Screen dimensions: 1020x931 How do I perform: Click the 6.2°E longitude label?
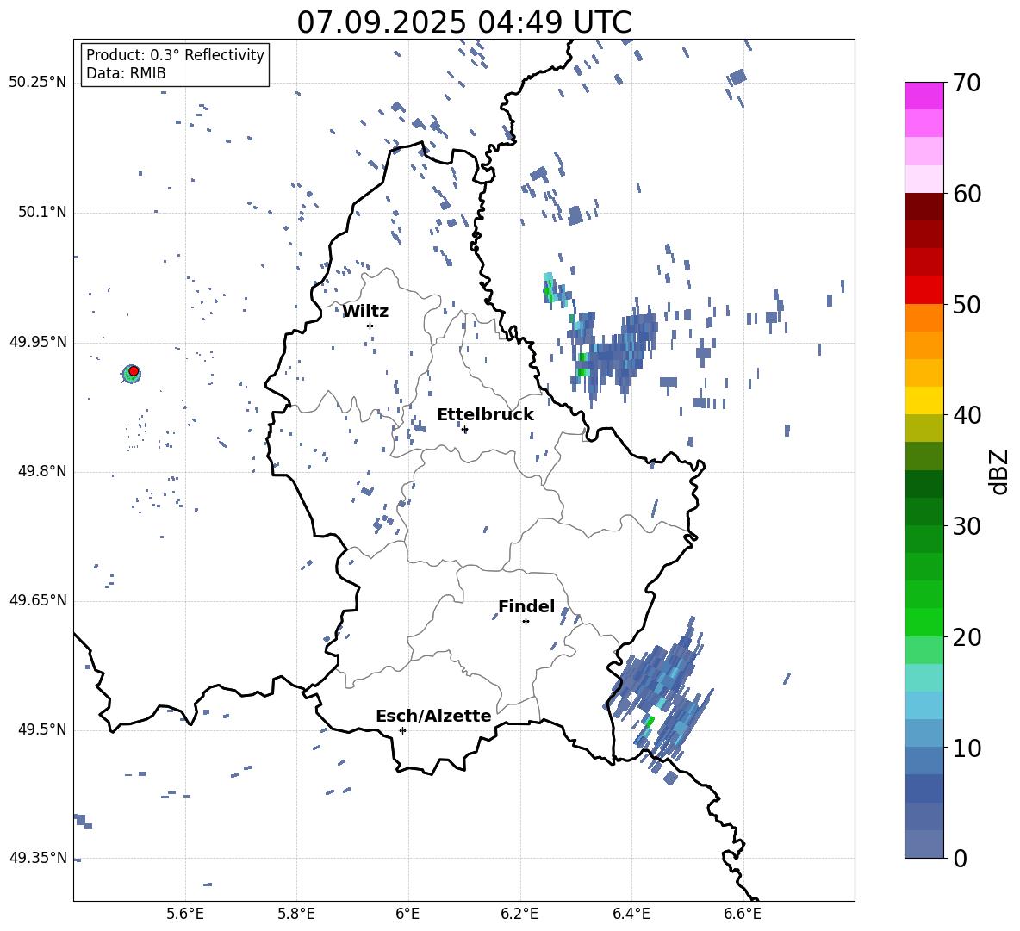coord(519,914)
